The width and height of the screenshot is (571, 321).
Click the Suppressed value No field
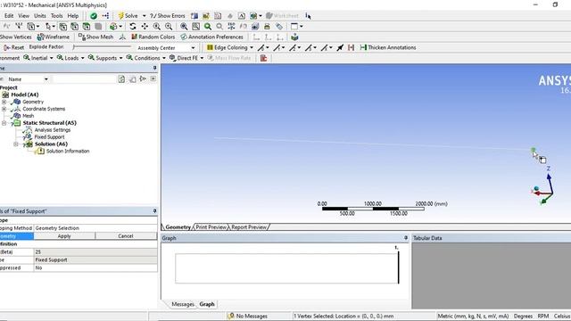point(95,267)
